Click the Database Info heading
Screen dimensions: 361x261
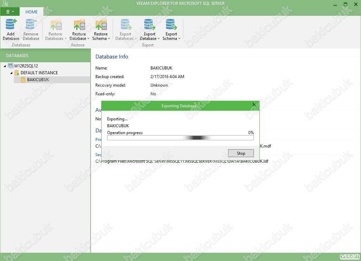coord(112,57)
